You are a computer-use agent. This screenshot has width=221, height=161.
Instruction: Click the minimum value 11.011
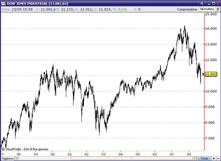coord(86,9)
